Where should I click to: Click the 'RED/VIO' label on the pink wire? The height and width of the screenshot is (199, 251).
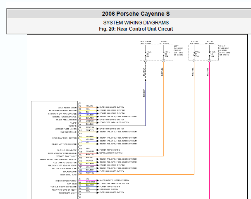(x=208, y=72)
